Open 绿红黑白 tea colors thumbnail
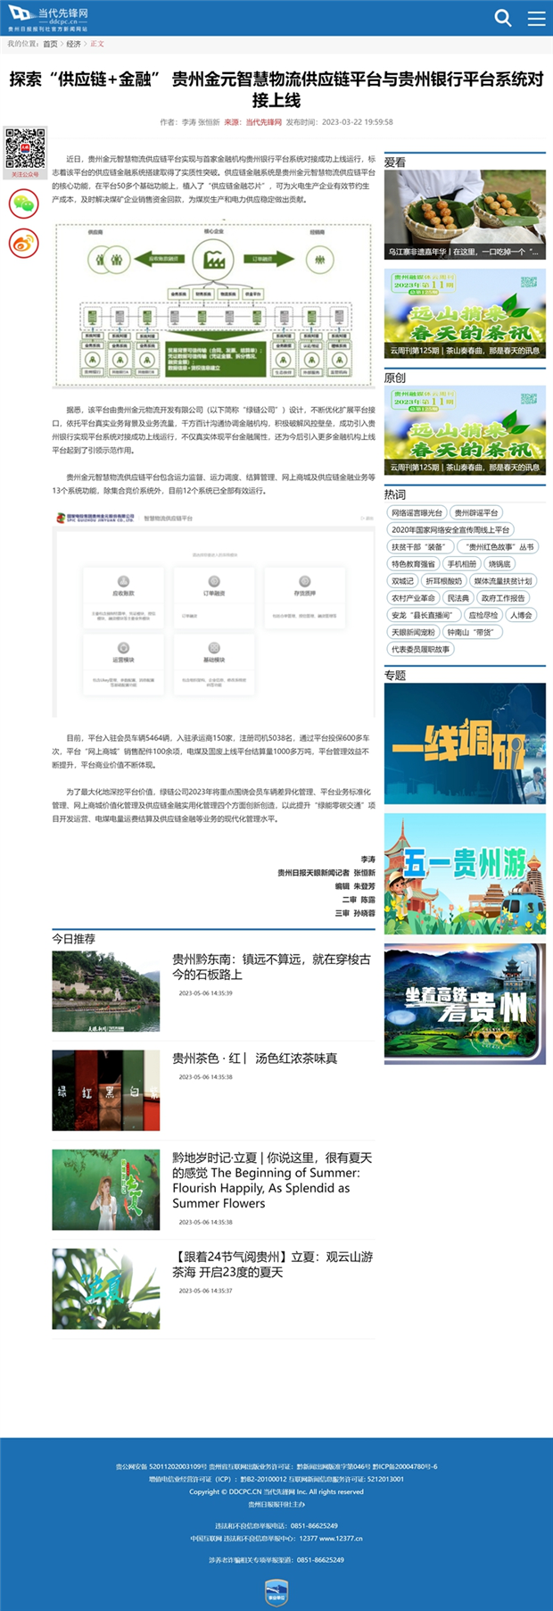The width and height of the screenshot is (553, 1611). point(106,1091)
